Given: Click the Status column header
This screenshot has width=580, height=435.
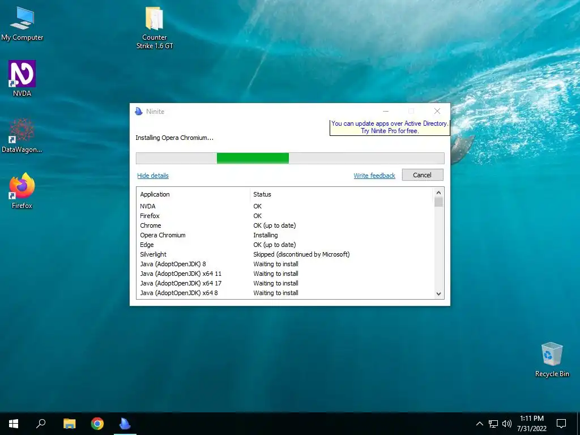Looking at the screenshot, I should [x=262, y=194].
